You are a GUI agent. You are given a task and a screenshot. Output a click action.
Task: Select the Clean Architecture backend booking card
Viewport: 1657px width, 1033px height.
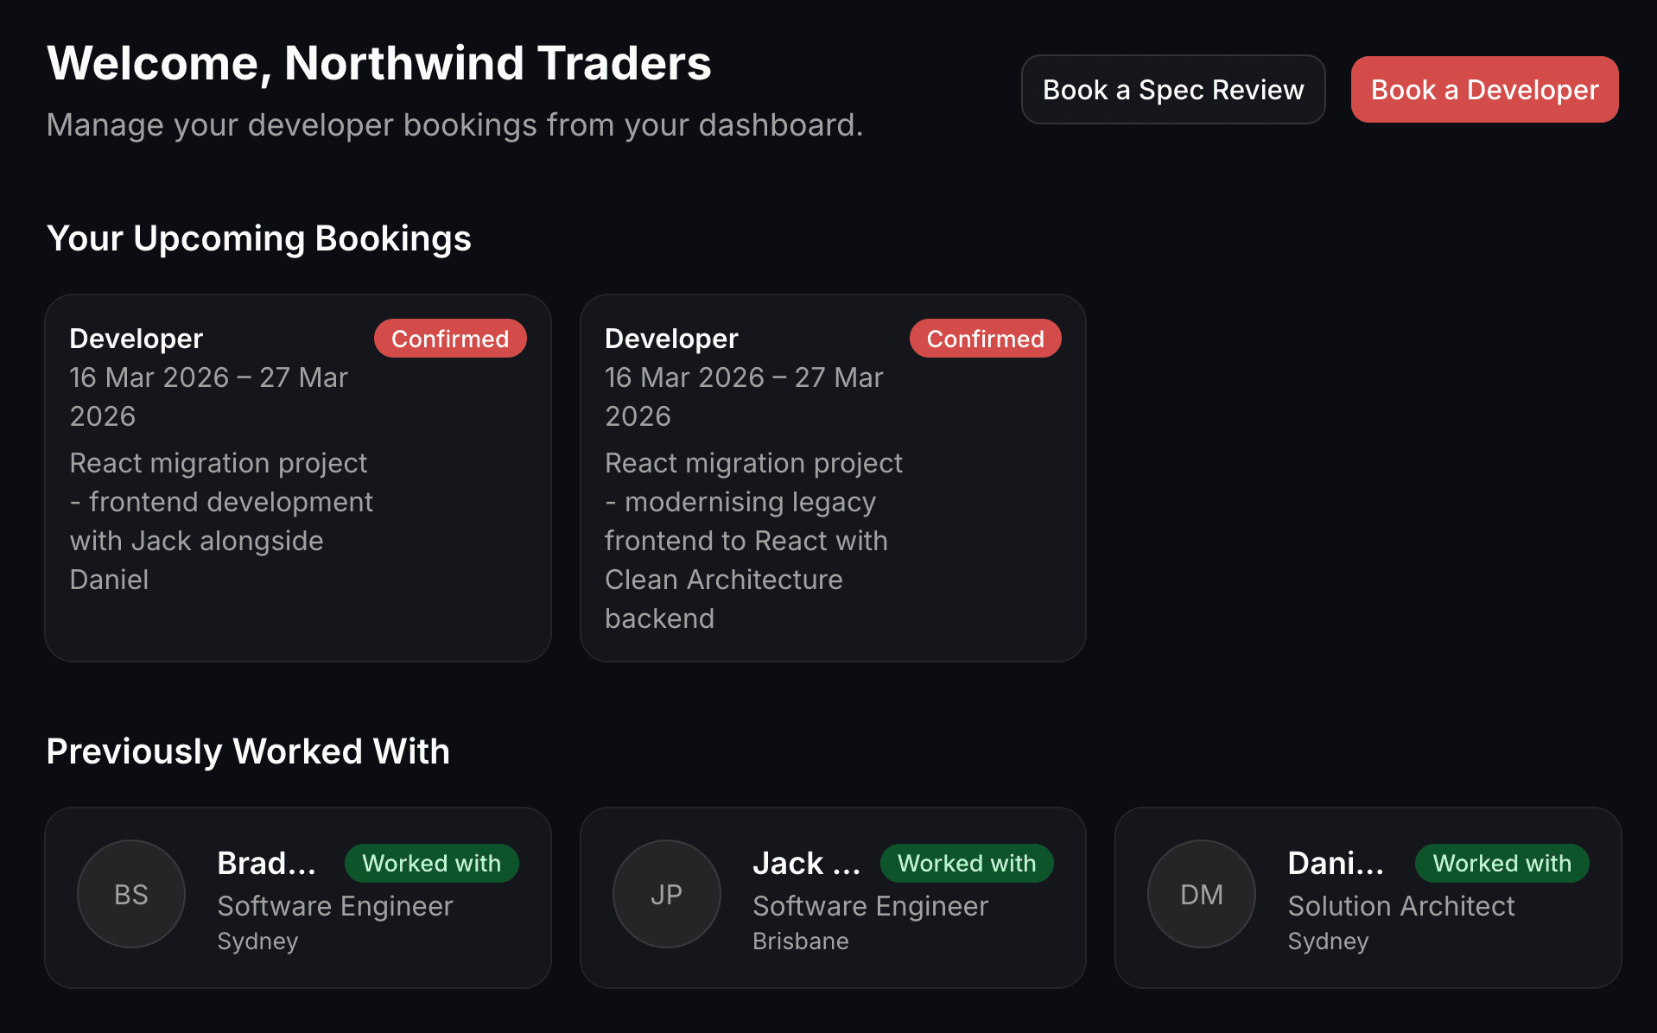pyautogui.click(x=833, y=477)
